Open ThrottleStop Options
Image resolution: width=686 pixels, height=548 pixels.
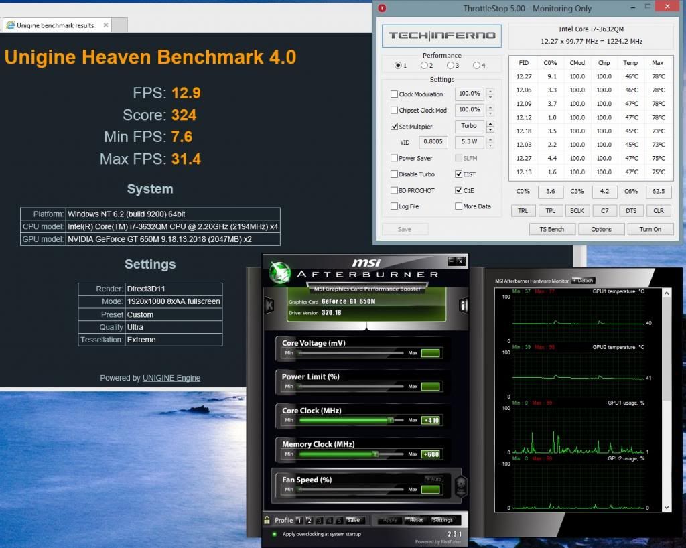click(601, 229)
